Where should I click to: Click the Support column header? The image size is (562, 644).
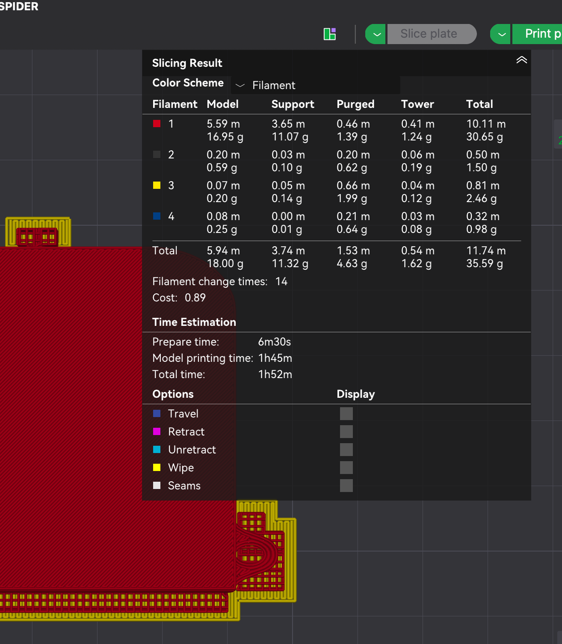(x=293, y=104)
